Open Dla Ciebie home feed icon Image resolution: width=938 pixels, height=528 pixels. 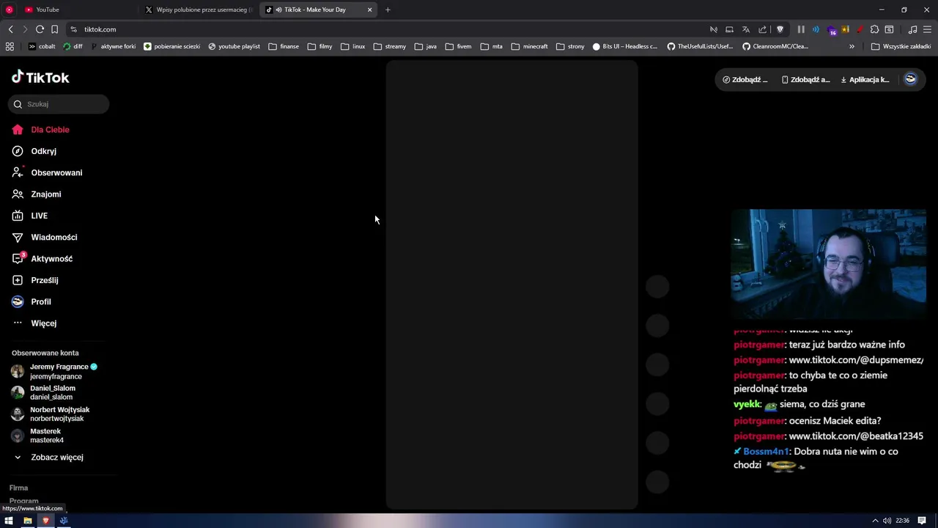18,130
